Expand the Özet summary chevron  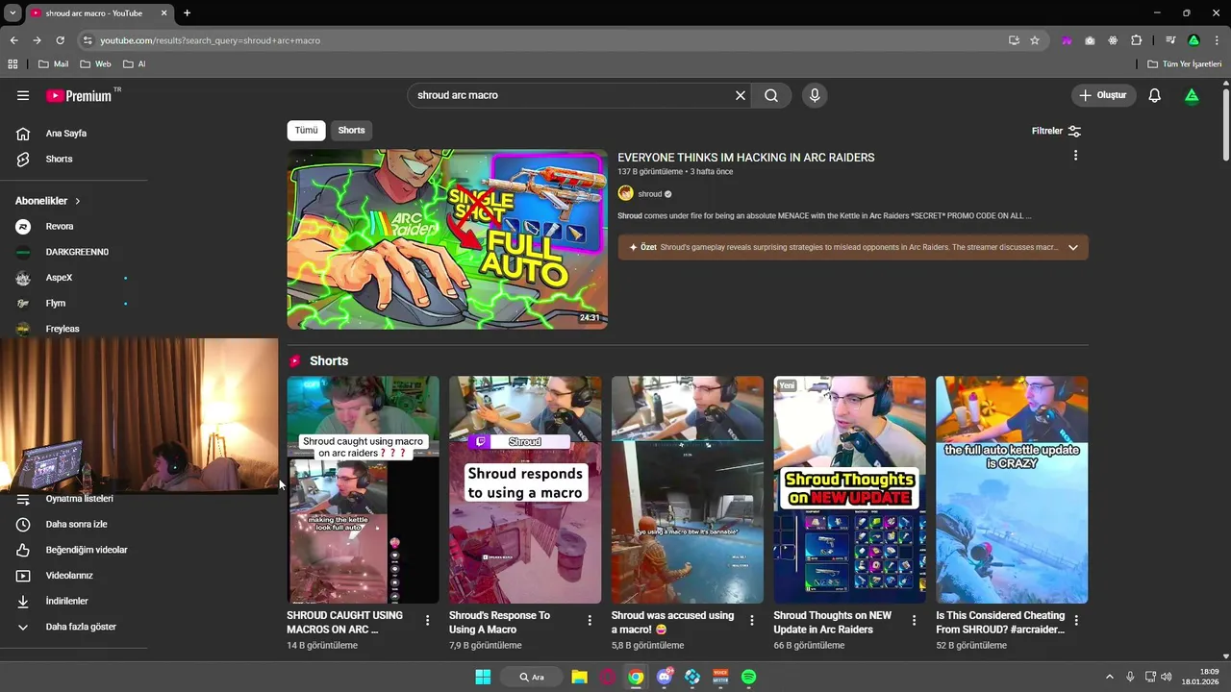click(1072, 247)
